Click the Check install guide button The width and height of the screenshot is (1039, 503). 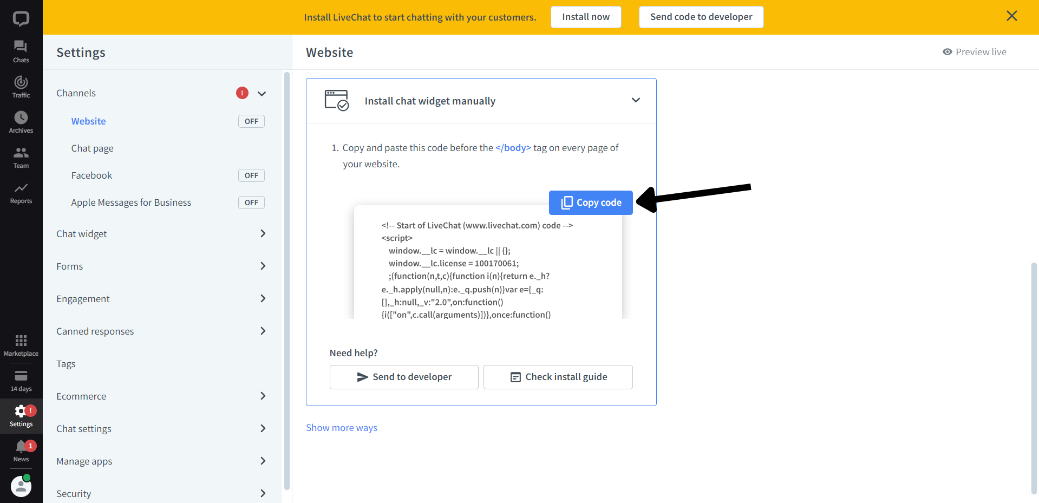point(558,377)
